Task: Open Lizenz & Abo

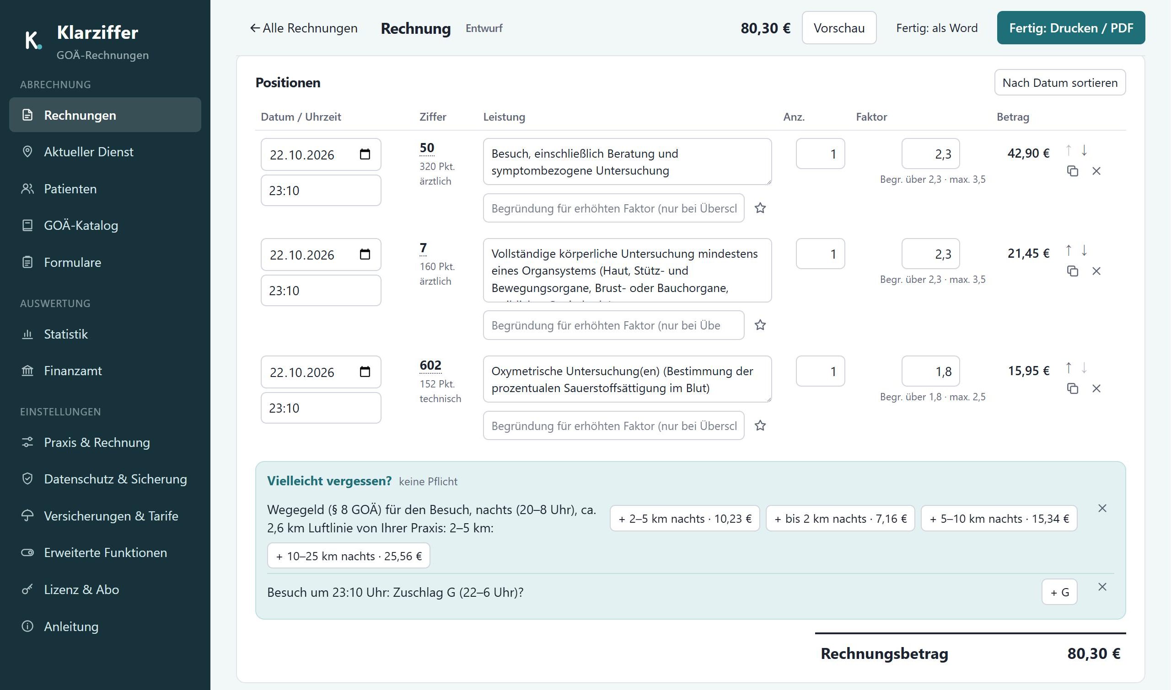Action: (x=105, y=589)
